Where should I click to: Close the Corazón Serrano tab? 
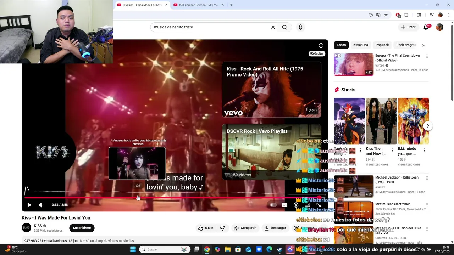click(223, 5)
